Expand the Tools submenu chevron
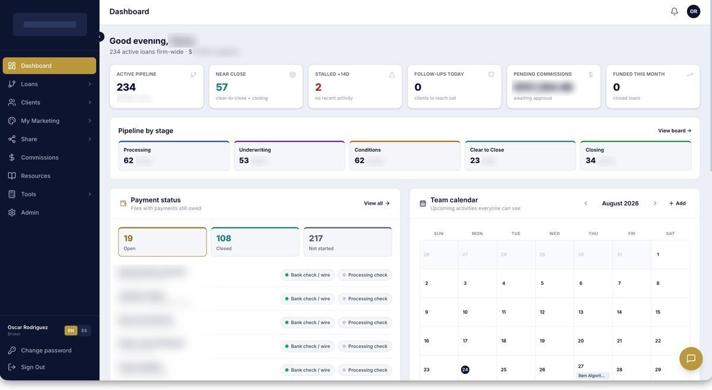This screenshot has width=712, height=390. (90, 195)
